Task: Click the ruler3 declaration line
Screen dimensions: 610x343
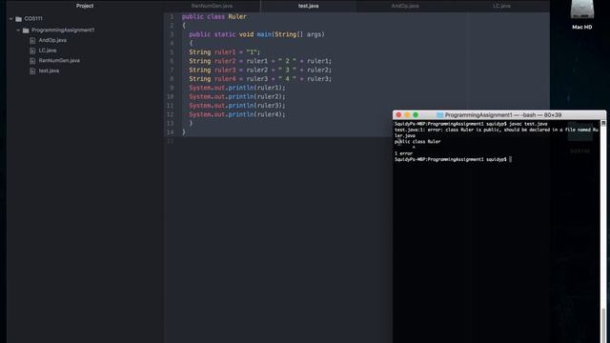Action: tap(260, 70)
